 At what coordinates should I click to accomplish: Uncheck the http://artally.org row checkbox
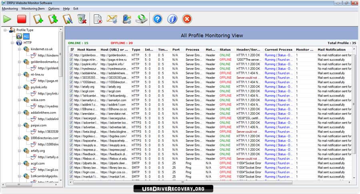click(x=71, y=86)
